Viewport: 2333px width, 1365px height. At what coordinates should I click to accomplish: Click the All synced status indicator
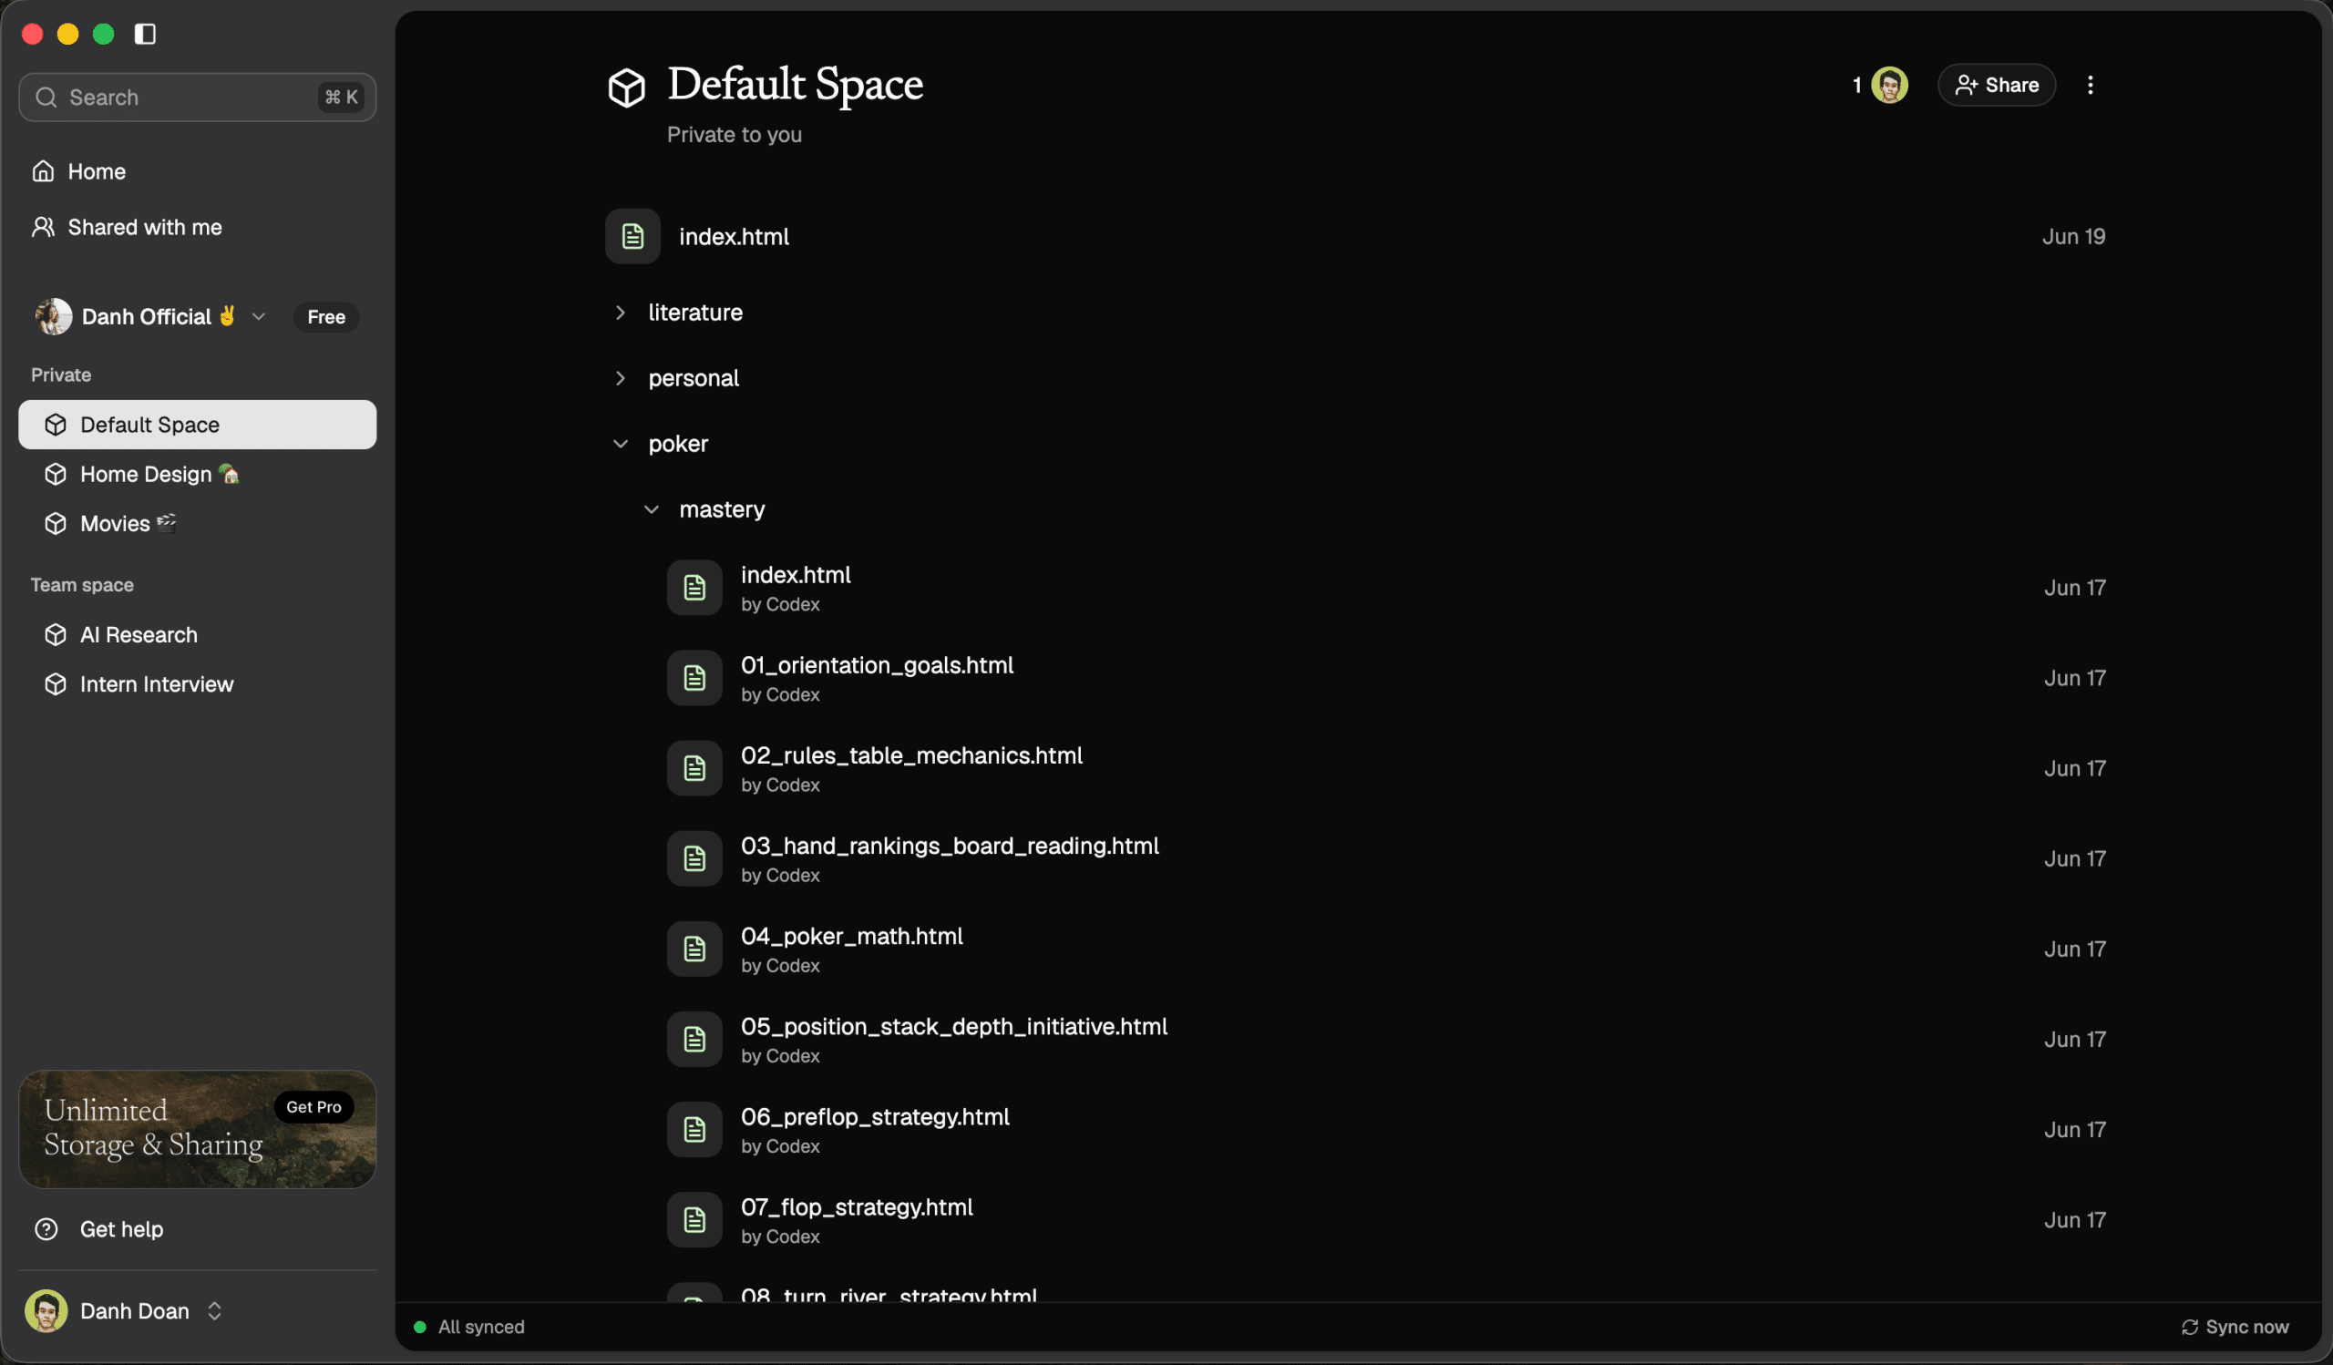469,1327
